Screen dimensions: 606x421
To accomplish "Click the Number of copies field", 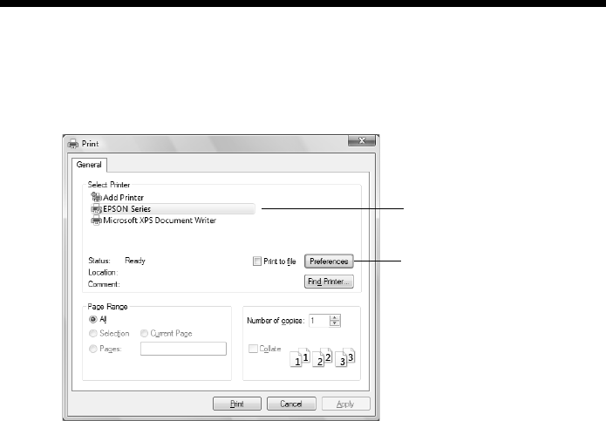I will (x=320, y=321).
